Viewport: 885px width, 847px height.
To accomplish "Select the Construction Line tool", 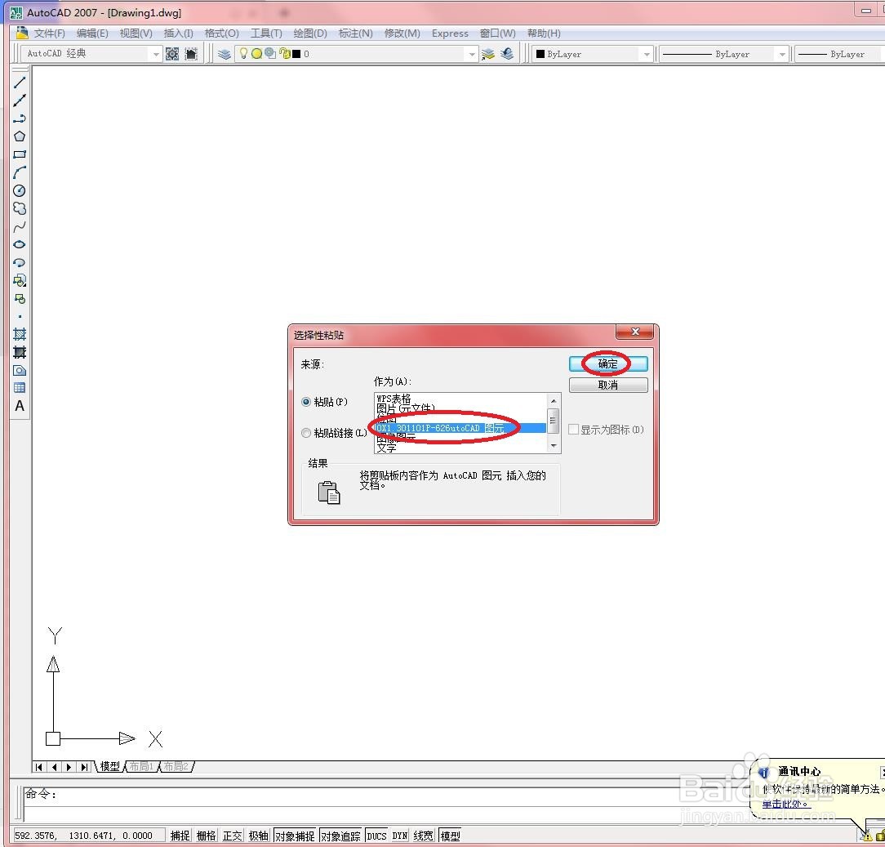I will pos(20,100).
